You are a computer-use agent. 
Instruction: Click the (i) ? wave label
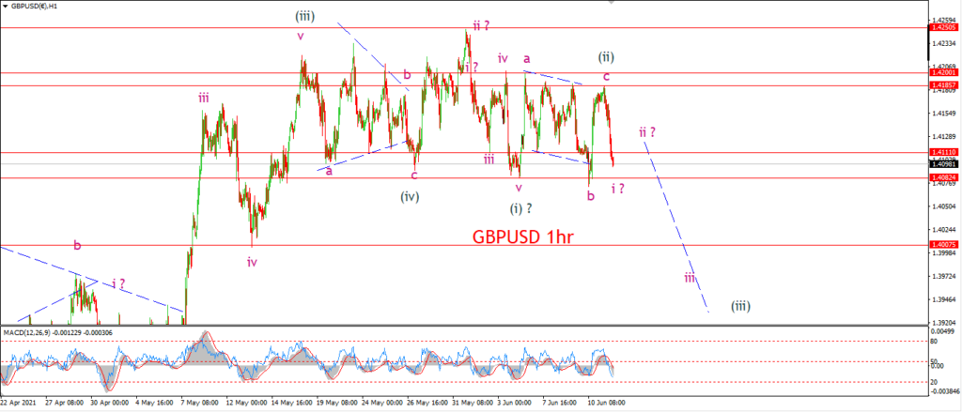[x=520, y=208]
